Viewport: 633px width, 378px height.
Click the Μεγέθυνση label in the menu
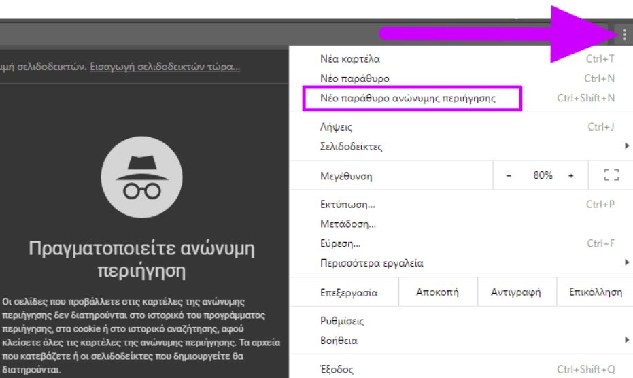[346, 177]
